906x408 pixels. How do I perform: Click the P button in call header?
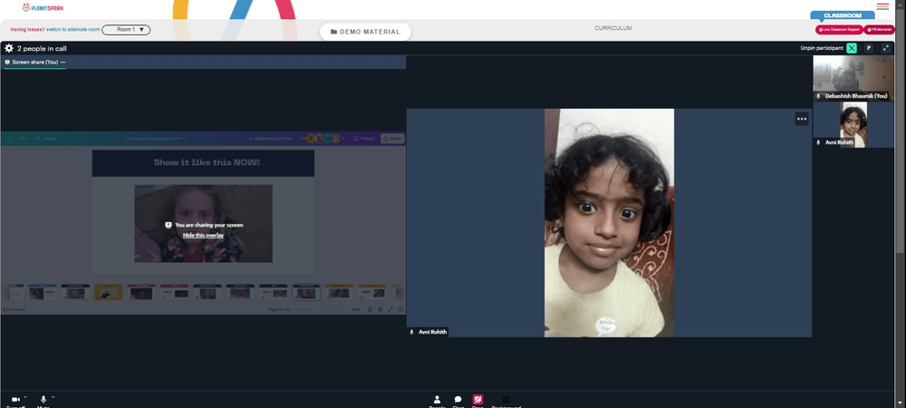tap(869, 48)
